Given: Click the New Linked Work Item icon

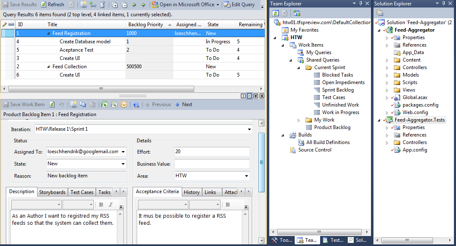Looking at the screenshot, I should coord(83,5).
